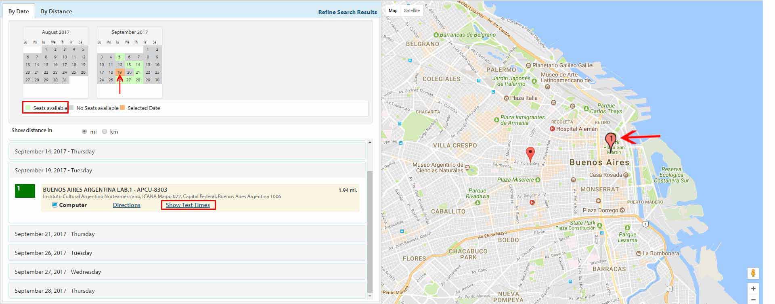The width and height of the screenshot is (775, 304).
Task: Switch map to Satellite view
Action: 412,10
